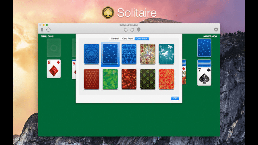Screen dimensions: 258x145
Task: Click the gold spade Solitaire logo
Action: click(108, 13)
